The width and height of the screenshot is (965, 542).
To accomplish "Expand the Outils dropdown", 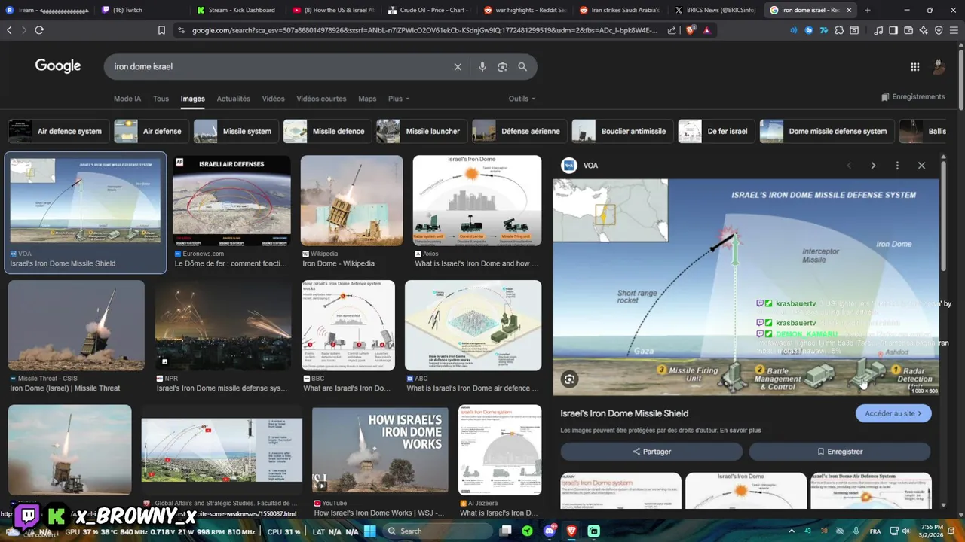I will [522, 99].
